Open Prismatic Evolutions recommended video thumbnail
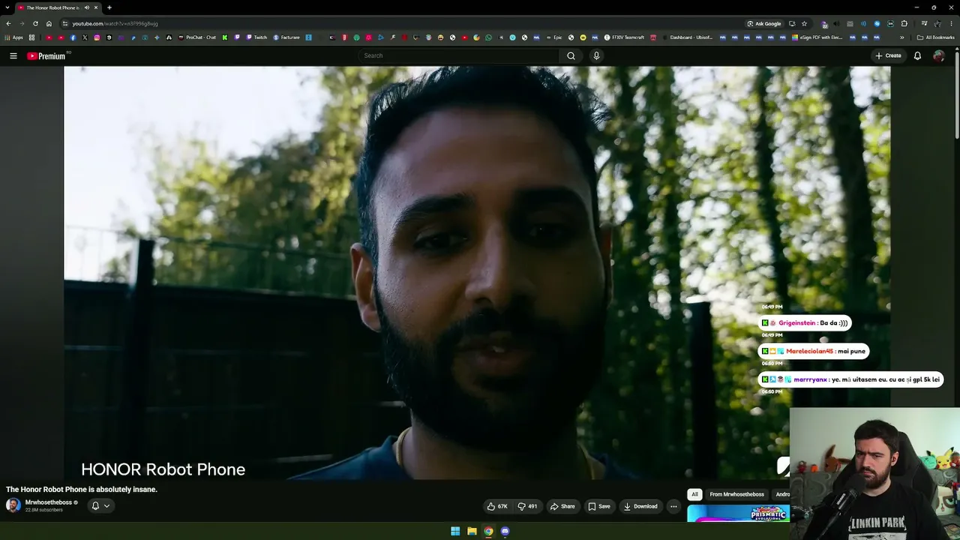The image size is (960, 540). [738, 514]
